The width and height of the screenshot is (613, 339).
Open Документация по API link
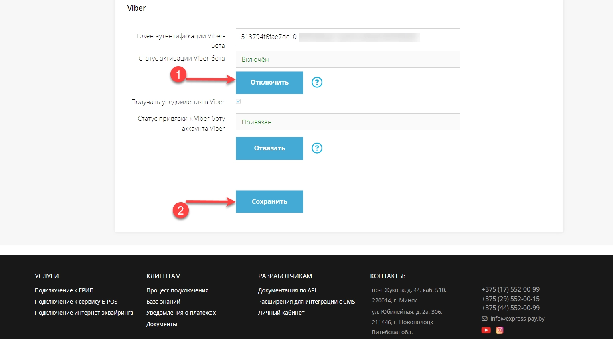click(287, 290)
